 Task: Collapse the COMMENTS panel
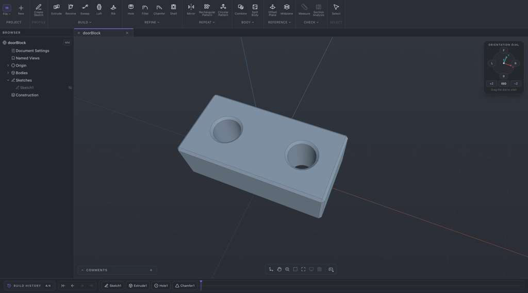[x=82, y=270]
